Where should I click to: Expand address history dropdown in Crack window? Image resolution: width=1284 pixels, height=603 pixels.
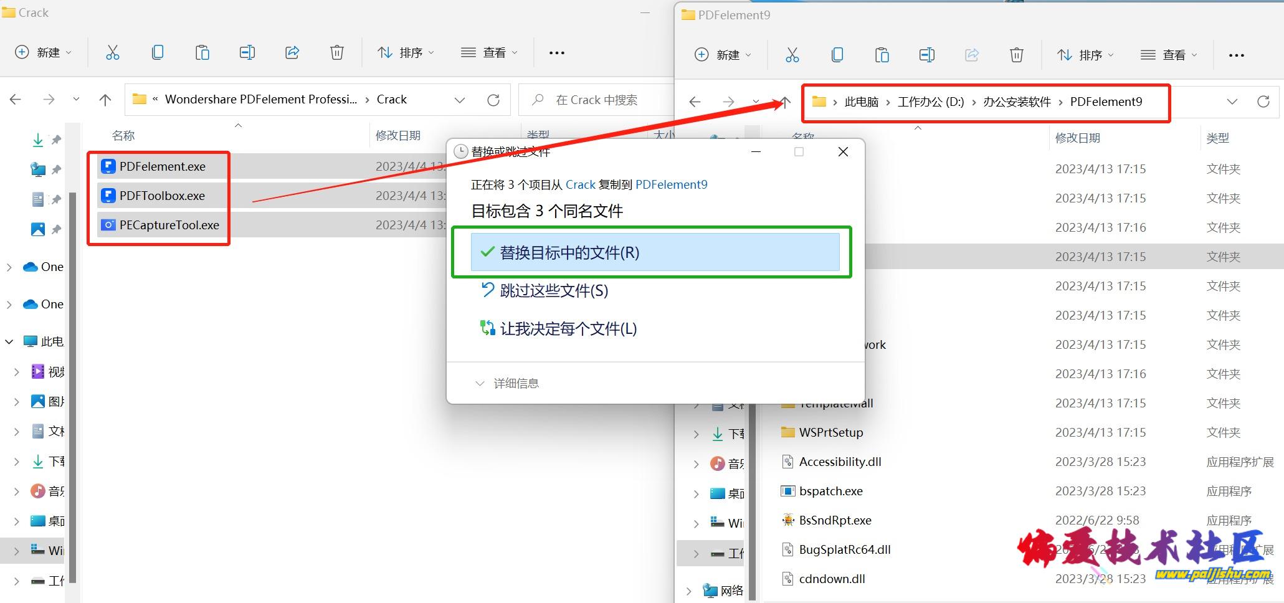[x=460, y=100]
